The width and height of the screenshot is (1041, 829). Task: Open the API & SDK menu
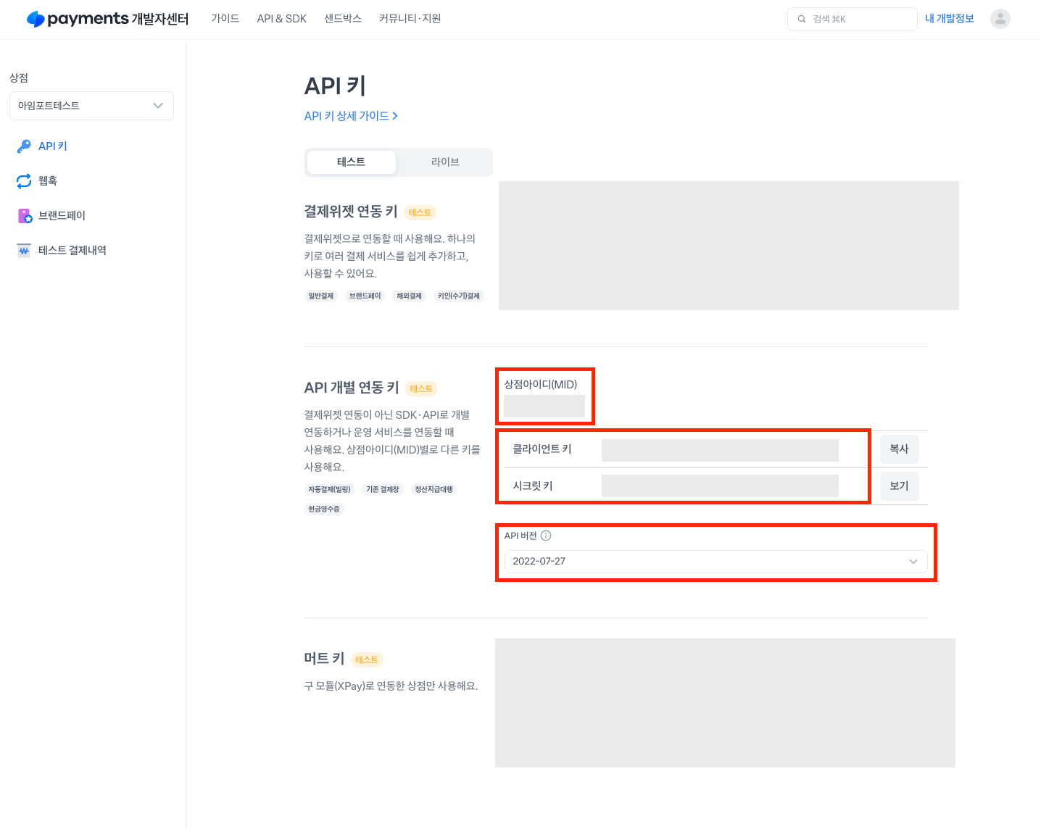click(x=282, y=19)
